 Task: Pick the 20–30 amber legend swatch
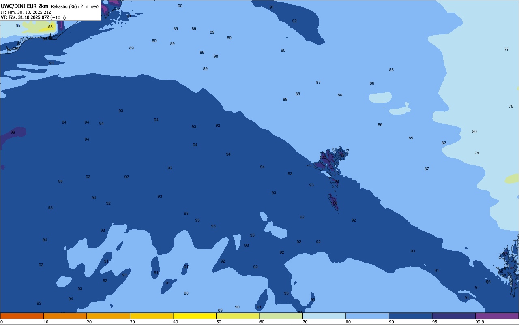pyautogui.click(x=108, y=316)
